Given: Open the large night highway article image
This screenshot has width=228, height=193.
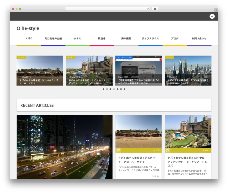Looking at the screenshot, I should click(65, 147).
